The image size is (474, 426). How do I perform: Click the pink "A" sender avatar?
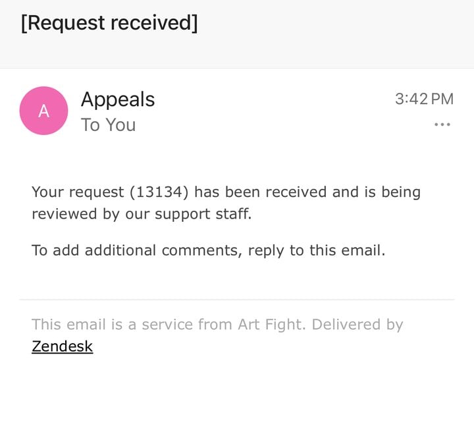43,111
